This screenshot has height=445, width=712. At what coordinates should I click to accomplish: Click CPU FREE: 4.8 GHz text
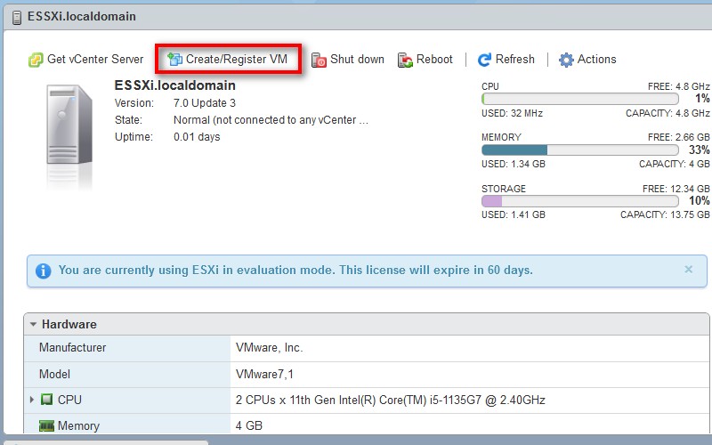click(x=678, y=86)
